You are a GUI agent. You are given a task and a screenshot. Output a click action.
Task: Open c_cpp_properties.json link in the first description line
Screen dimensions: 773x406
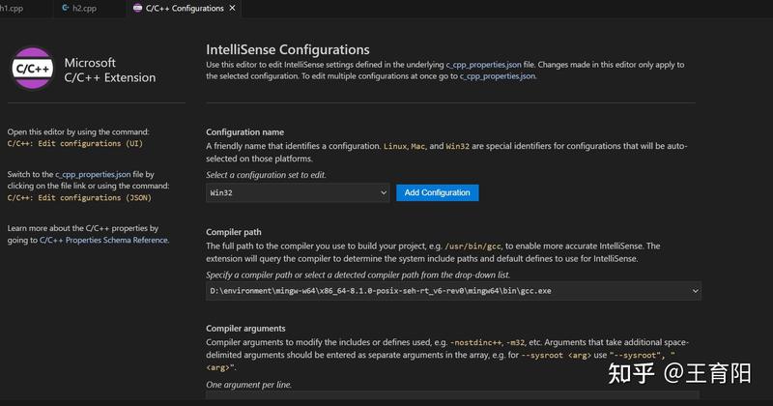(x=483, y=65)
